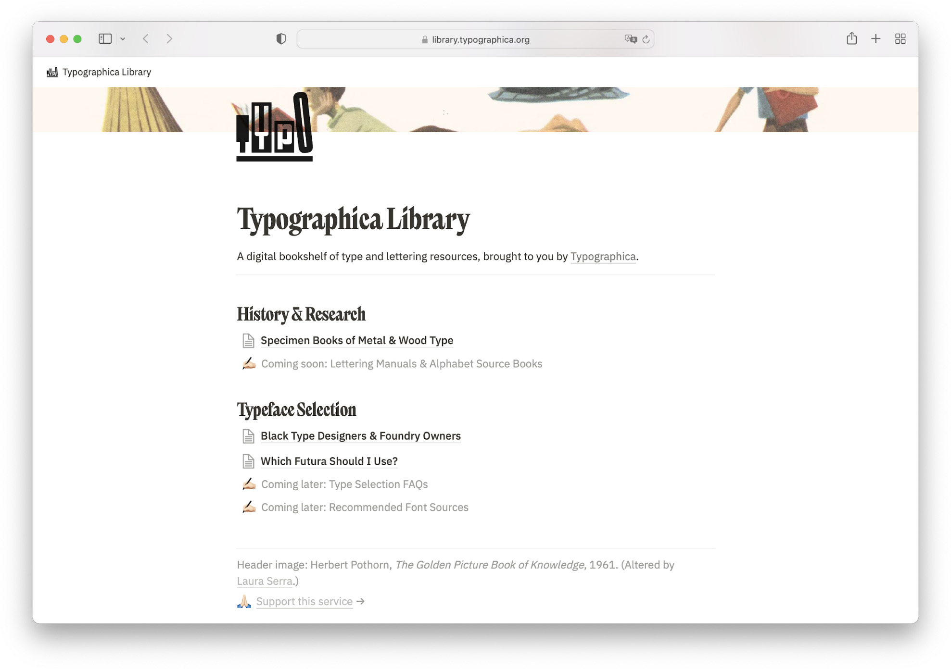This screenshot has height=669, width=951.
Task: Open the sidebar options dropdown chevron
Action: pyautogui.click(x=123, y=39)
